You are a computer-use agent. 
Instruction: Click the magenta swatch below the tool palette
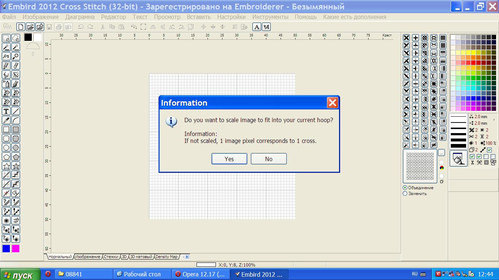tap(16, 249)
